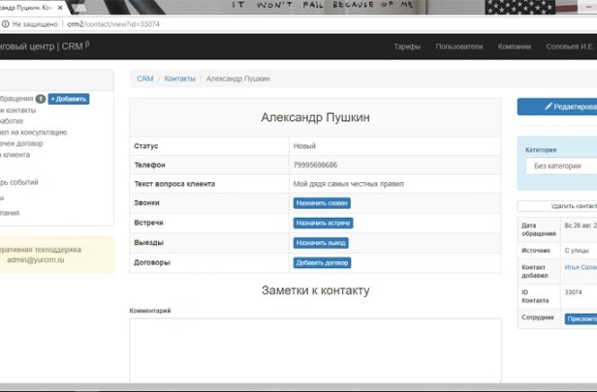The image size is (597, 392).
Task: Click the pencil icon on Редактировать button
Action: 549,106
